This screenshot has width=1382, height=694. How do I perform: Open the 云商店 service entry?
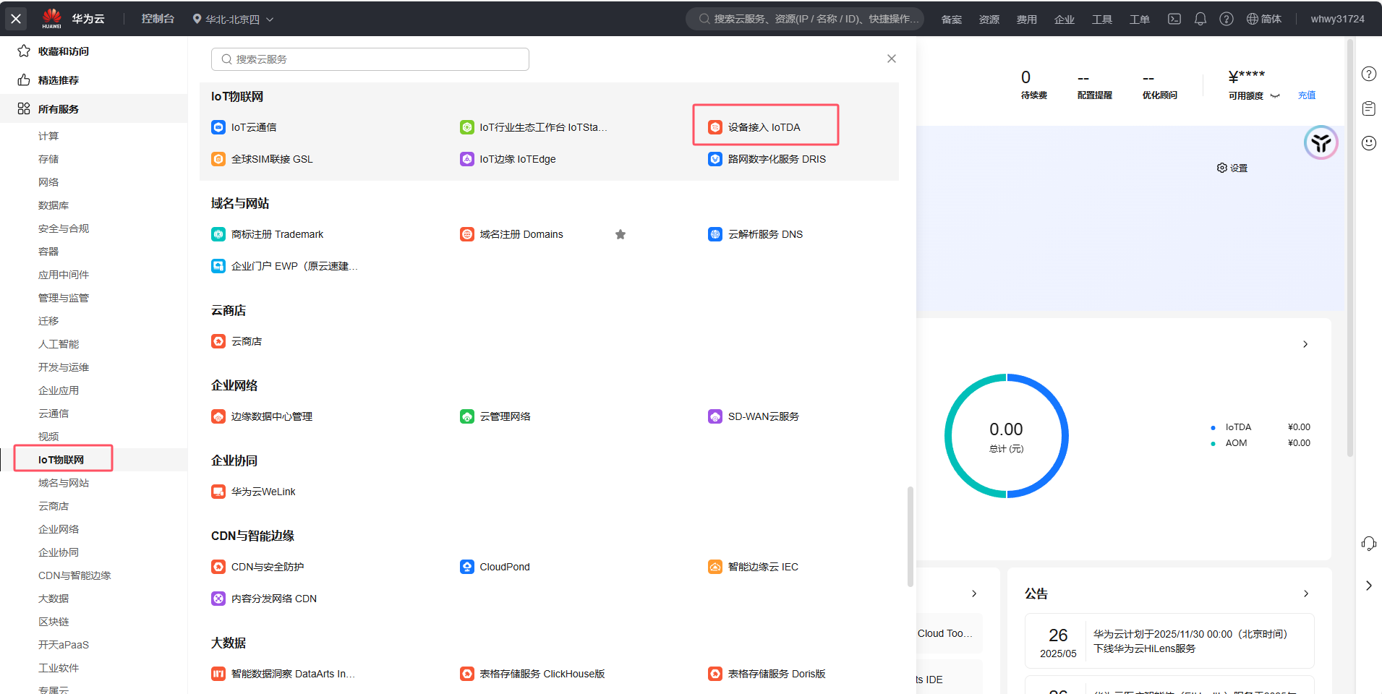click(x=236, y=341)
